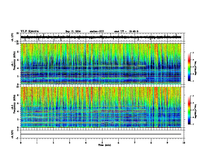The width and height of the screenshot is (207, 160).
Task: Click time axis tick label "1"
Action: pos(37,143)
